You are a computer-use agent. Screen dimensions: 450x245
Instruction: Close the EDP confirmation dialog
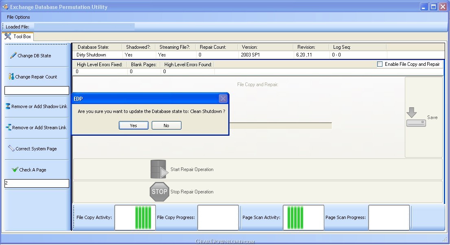pyautogui.click(x=223, y=99)
